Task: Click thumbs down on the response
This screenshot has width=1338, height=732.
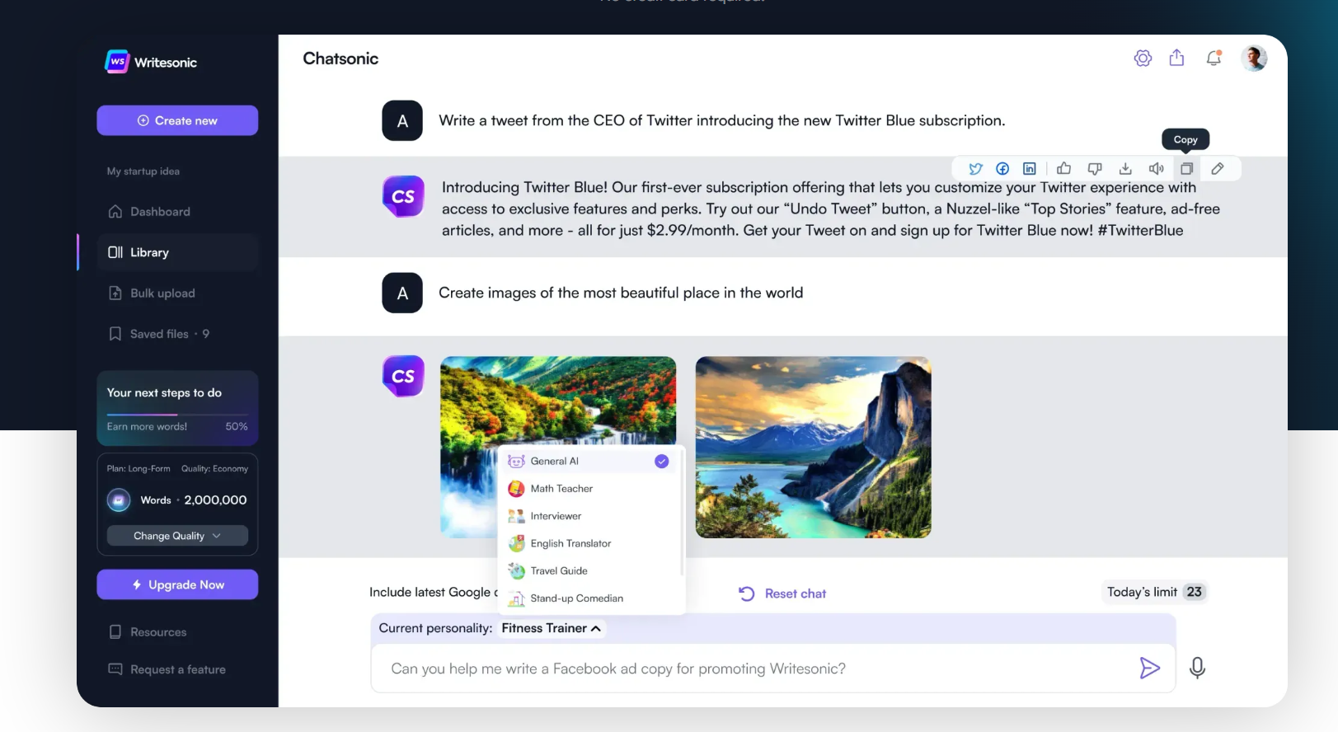Action: [1095, 168]
